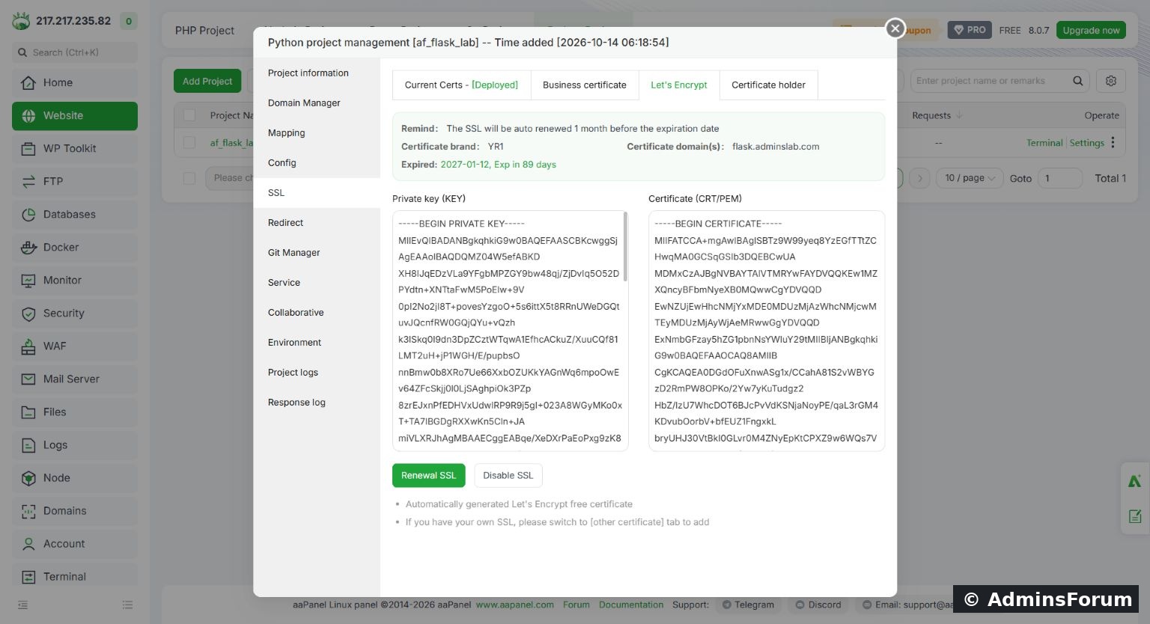The width and height of the screenshot is (1150, 624).
Task: Select the WAF firewall icon
Action: pos(28,346)
